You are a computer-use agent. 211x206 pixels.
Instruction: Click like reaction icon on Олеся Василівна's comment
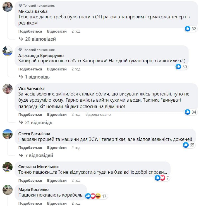pyautogui.click(x=186, y=145)
